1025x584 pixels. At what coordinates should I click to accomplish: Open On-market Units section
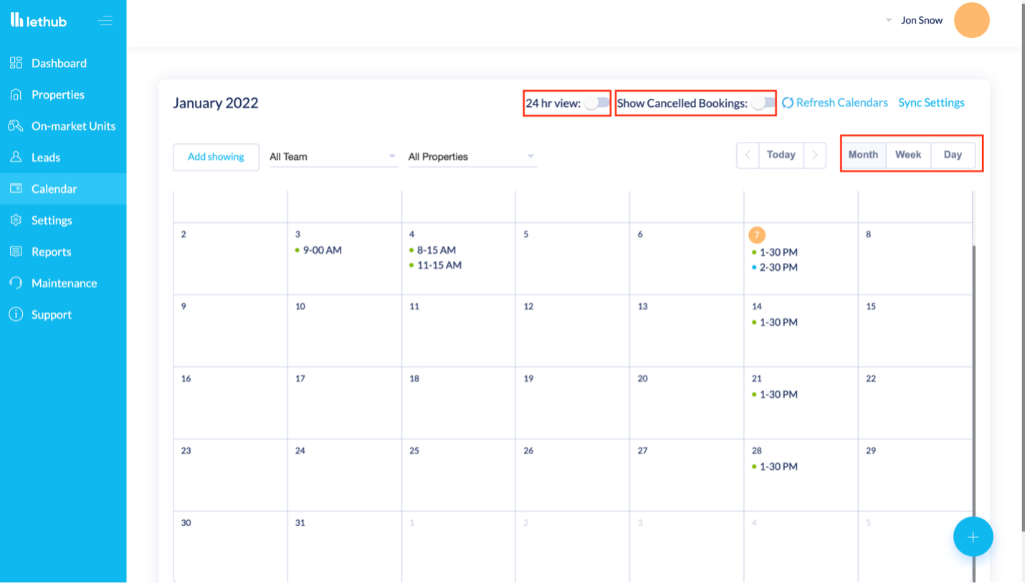click(73, 126)
